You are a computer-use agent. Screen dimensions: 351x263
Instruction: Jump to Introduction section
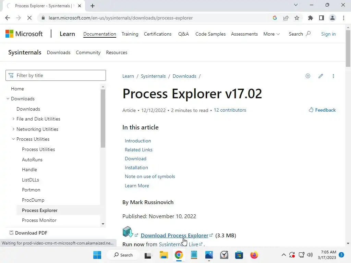point(138,141)
